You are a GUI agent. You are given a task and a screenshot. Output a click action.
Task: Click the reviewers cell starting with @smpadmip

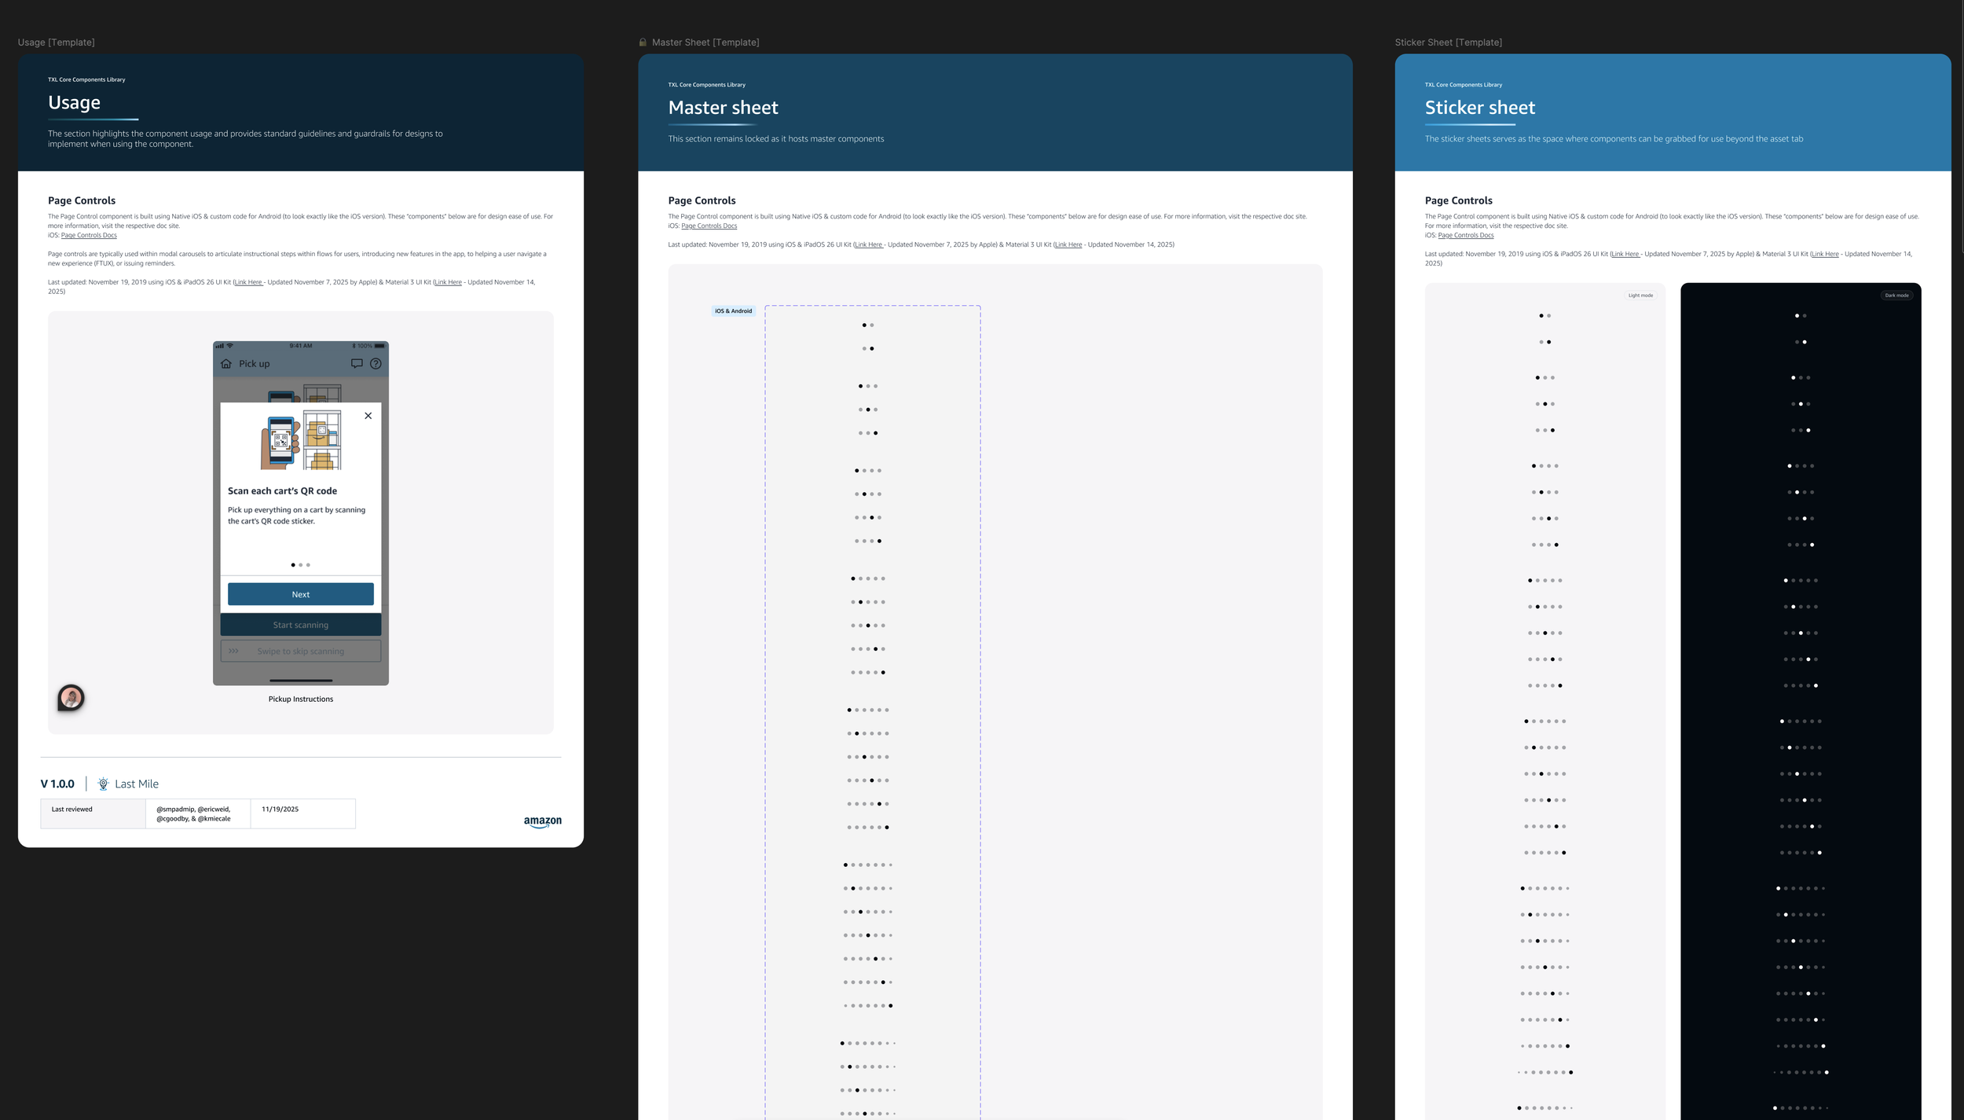198,813
